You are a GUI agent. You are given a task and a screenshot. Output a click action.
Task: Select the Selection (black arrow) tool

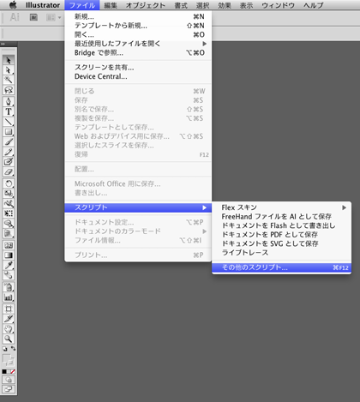9,60
